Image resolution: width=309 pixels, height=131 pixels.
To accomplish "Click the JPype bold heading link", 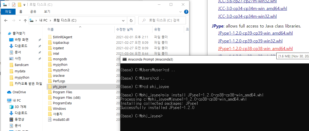I will [x=218, y=26].
